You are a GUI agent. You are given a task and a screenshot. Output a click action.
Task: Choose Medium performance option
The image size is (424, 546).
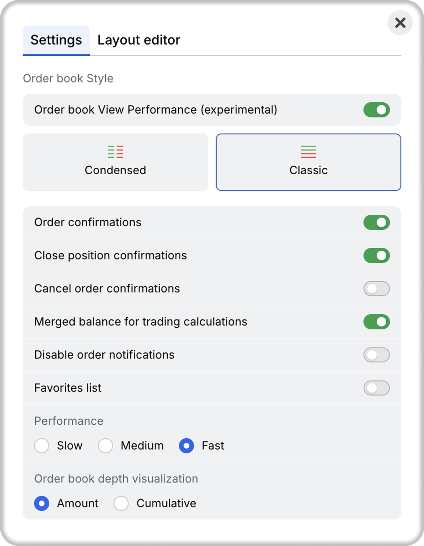[105, 445]
